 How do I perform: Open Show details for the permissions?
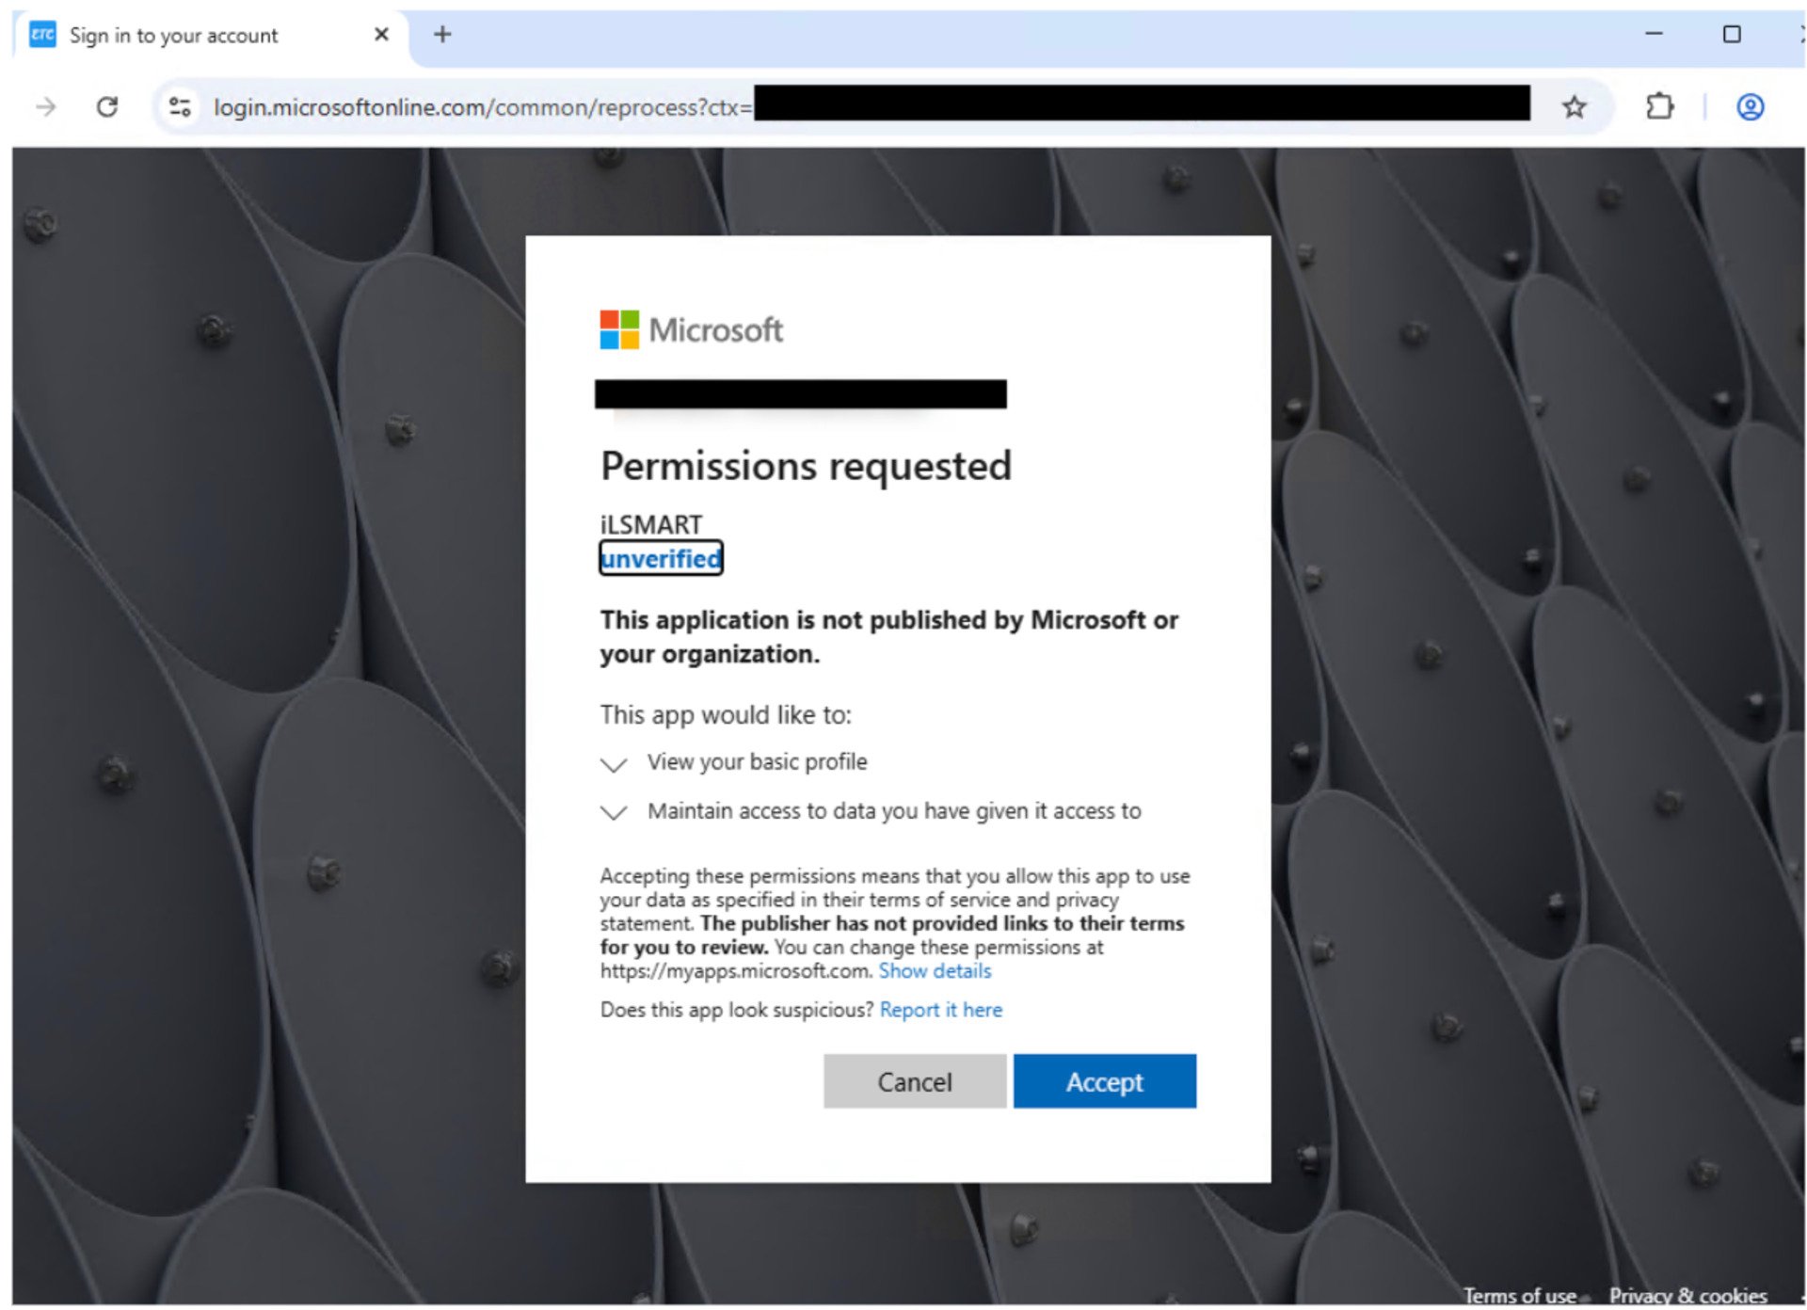tap(934, 971)
